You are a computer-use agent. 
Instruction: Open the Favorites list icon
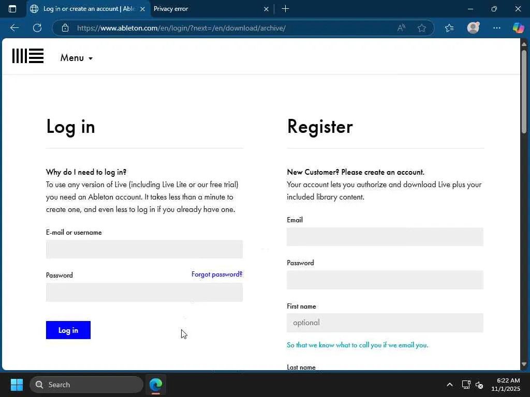[x=449, y=28]
